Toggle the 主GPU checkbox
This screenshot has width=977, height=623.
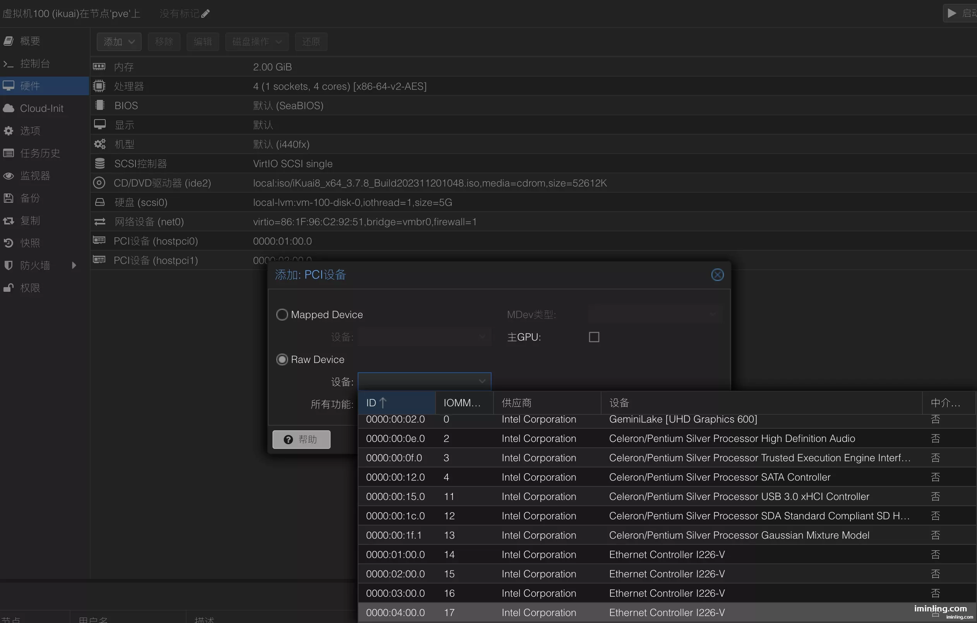point(594,337)
